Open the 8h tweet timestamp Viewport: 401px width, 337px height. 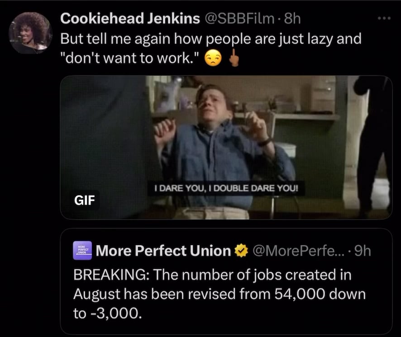point(292,19)
